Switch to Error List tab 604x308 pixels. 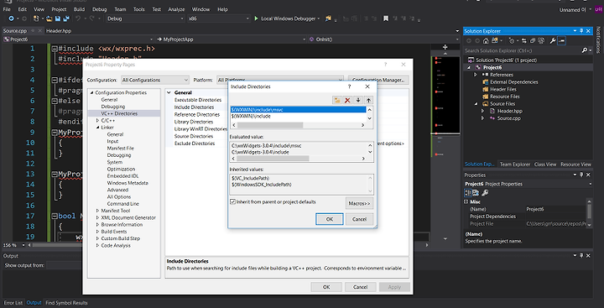coord(13,303)
